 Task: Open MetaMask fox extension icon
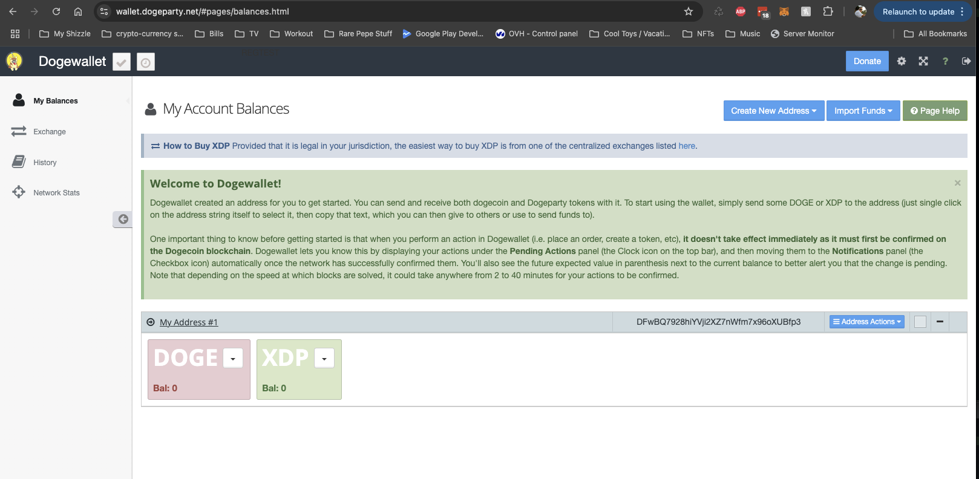point(784,11)
